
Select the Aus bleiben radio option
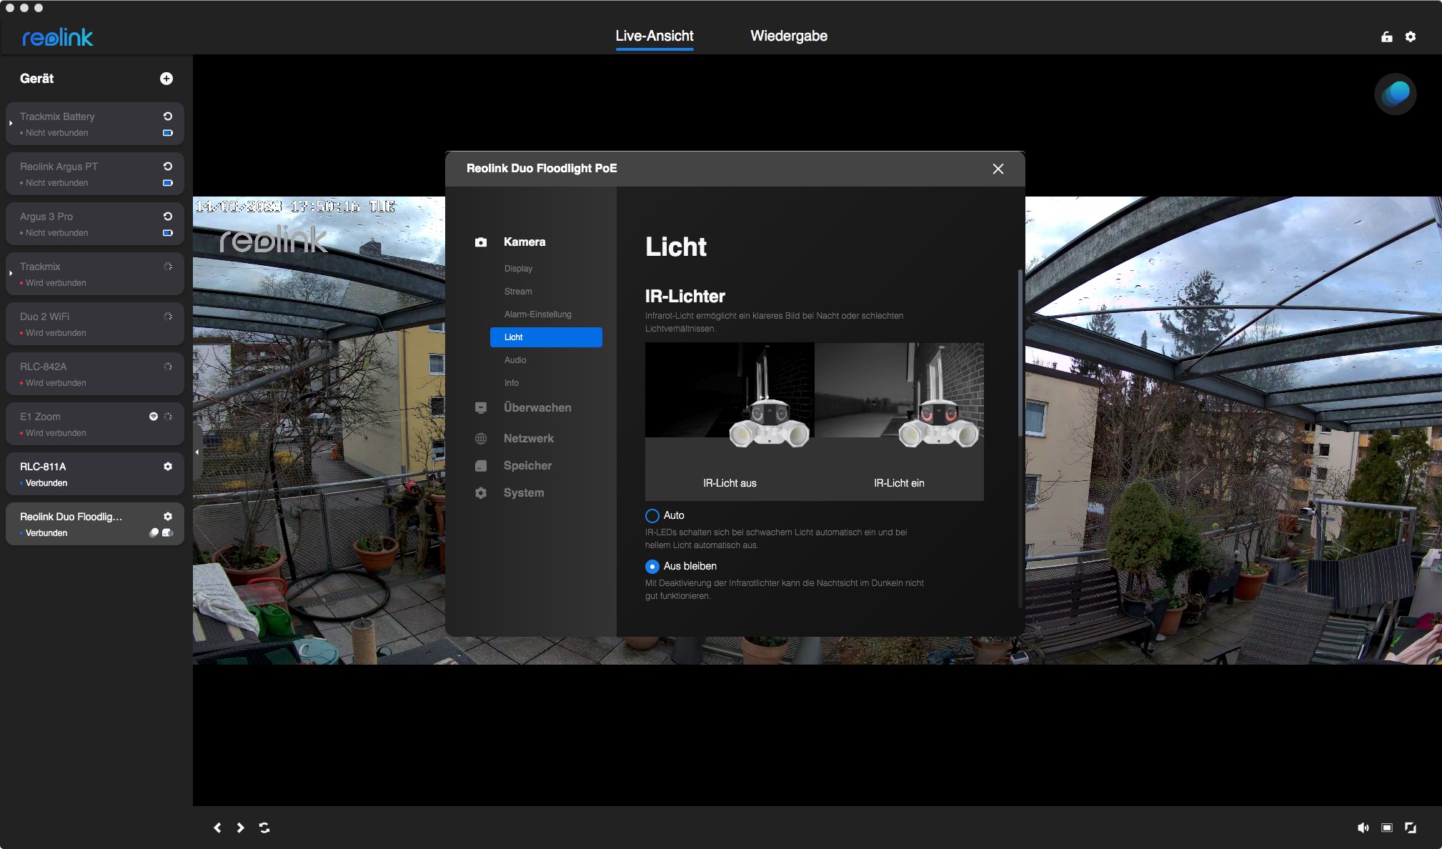coord(652,567)
